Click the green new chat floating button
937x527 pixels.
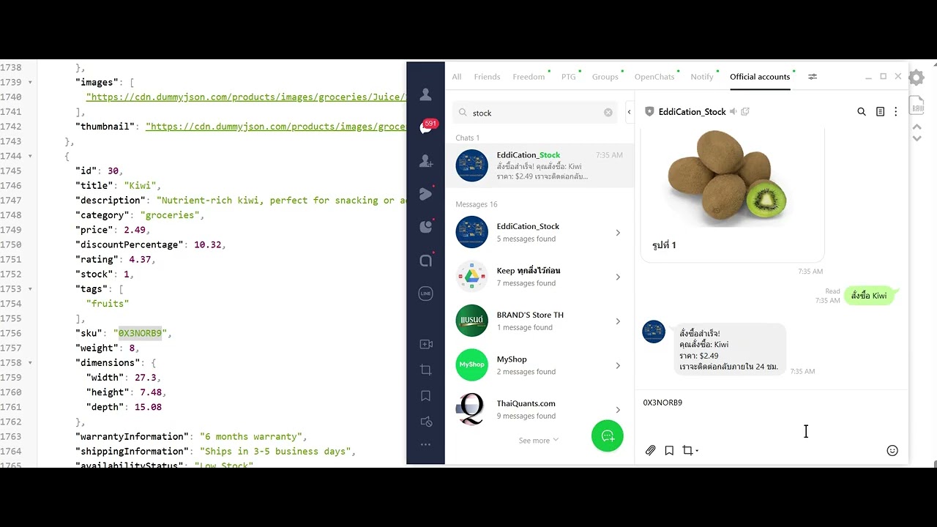pyautogui.click(x=608, y=436)
